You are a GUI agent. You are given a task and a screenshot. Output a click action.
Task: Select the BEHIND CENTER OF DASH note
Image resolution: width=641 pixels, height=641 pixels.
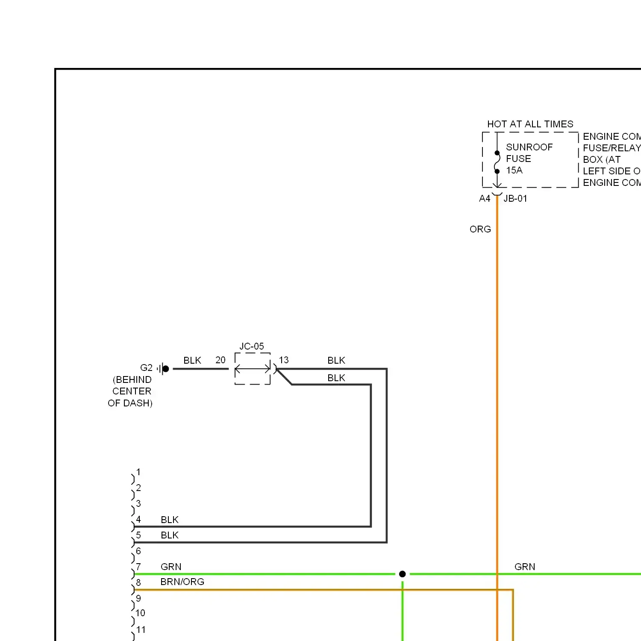130,391
